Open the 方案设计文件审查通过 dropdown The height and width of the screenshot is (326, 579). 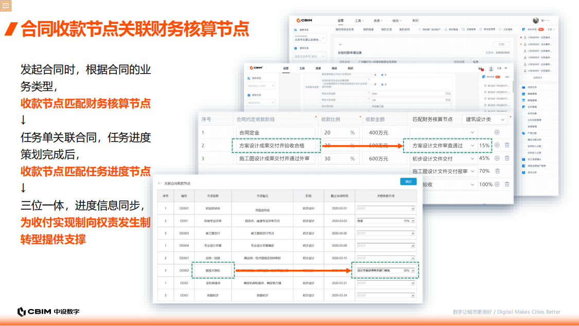tap(443, 145)
